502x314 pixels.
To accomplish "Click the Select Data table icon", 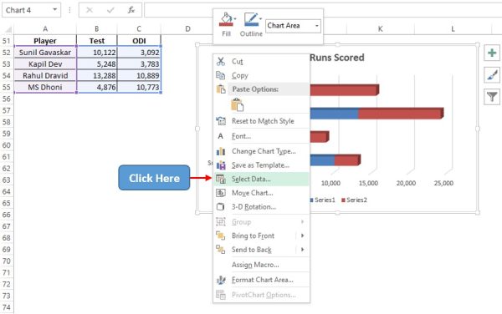I will pos(221,179).
